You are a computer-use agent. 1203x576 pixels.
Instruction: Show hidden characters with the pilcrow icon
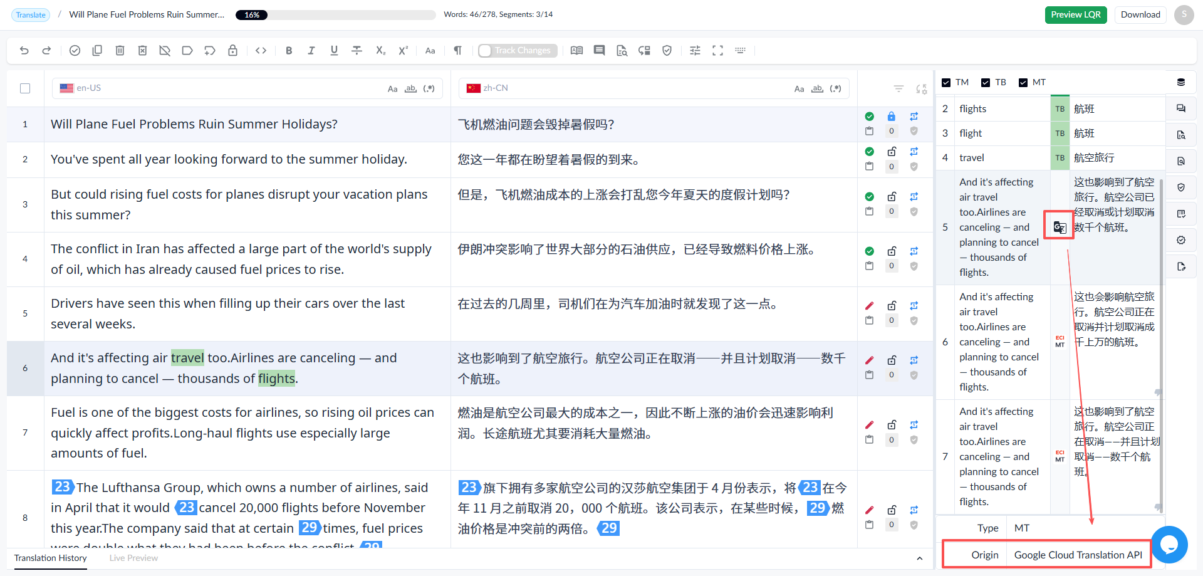tap(458, 51)
